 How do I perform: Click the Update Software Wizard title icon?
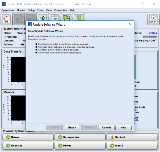pos(30,24)
